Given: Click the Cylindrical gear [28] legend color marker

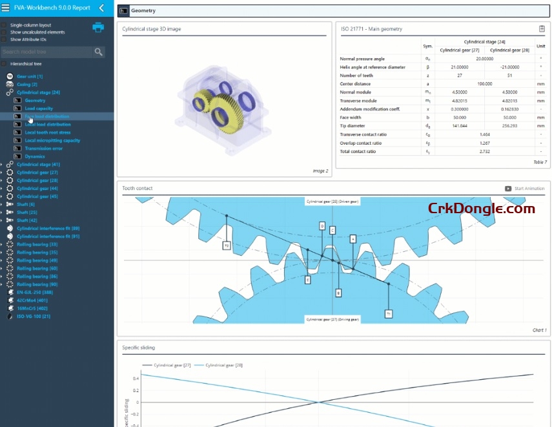Looking at the screenshot, I should 198,365.
